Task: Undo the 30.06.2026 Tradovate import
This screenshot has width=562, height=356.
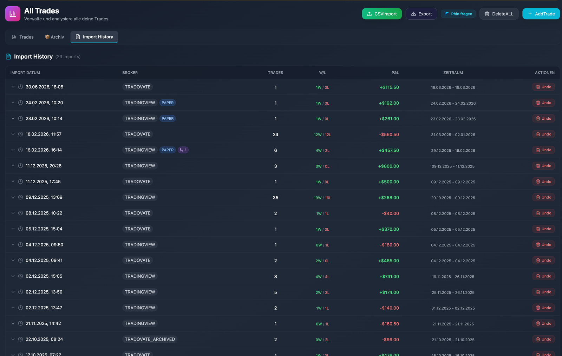Action: click(x=543, y=87)
